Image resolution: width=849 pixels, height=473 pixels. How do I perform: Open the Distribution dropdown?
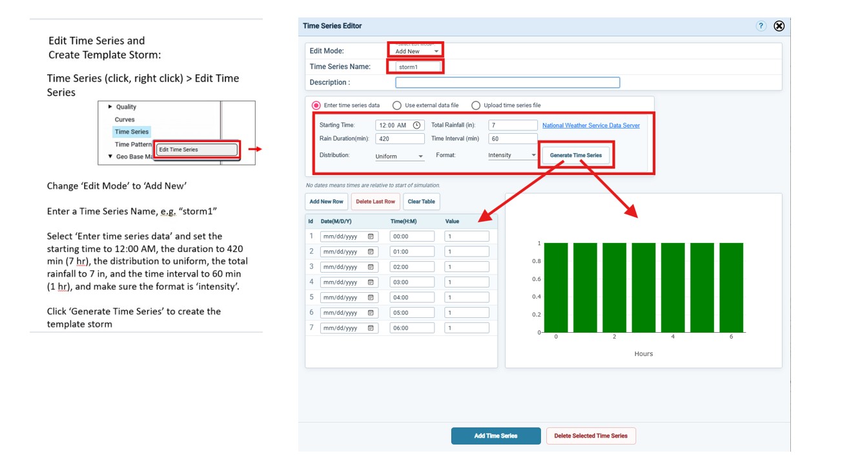[400, 156]
